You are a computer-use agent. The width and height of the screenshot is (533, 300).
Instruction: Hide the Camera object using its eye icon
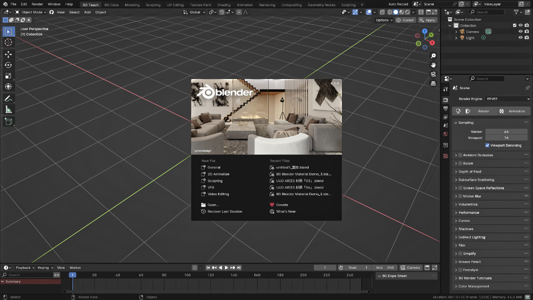pyautogui.click(x=520, y=32)
